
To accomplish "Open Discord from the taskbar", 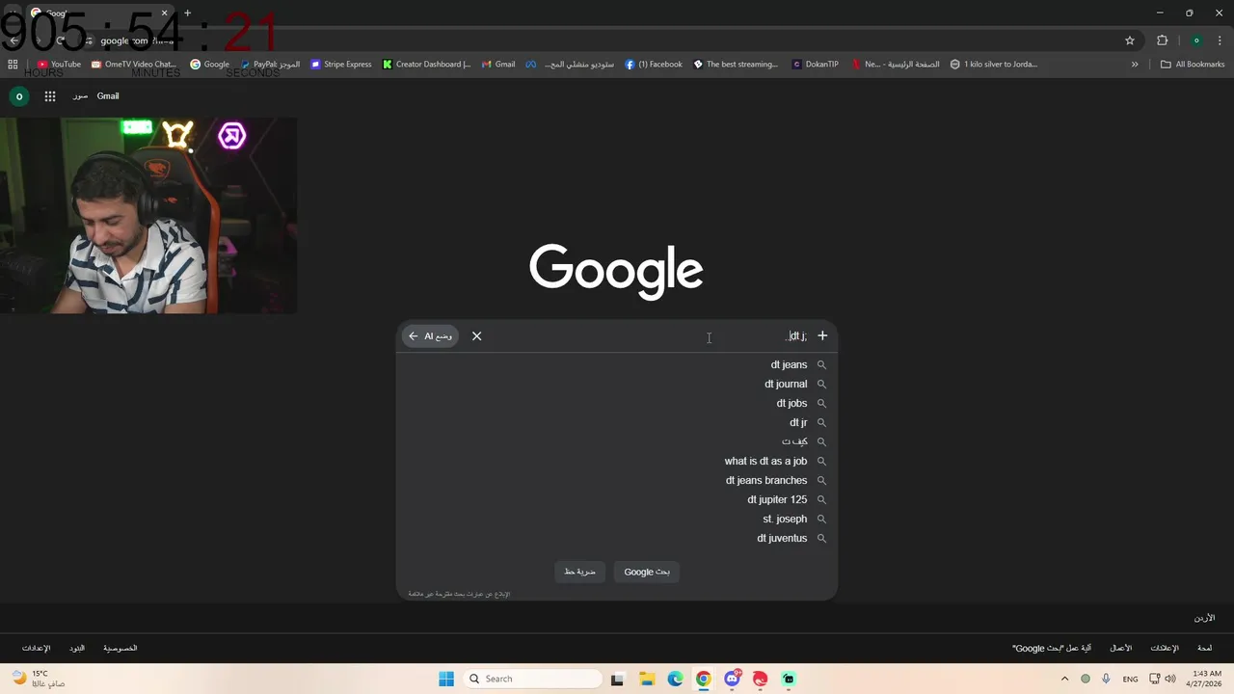I will 733,679.
